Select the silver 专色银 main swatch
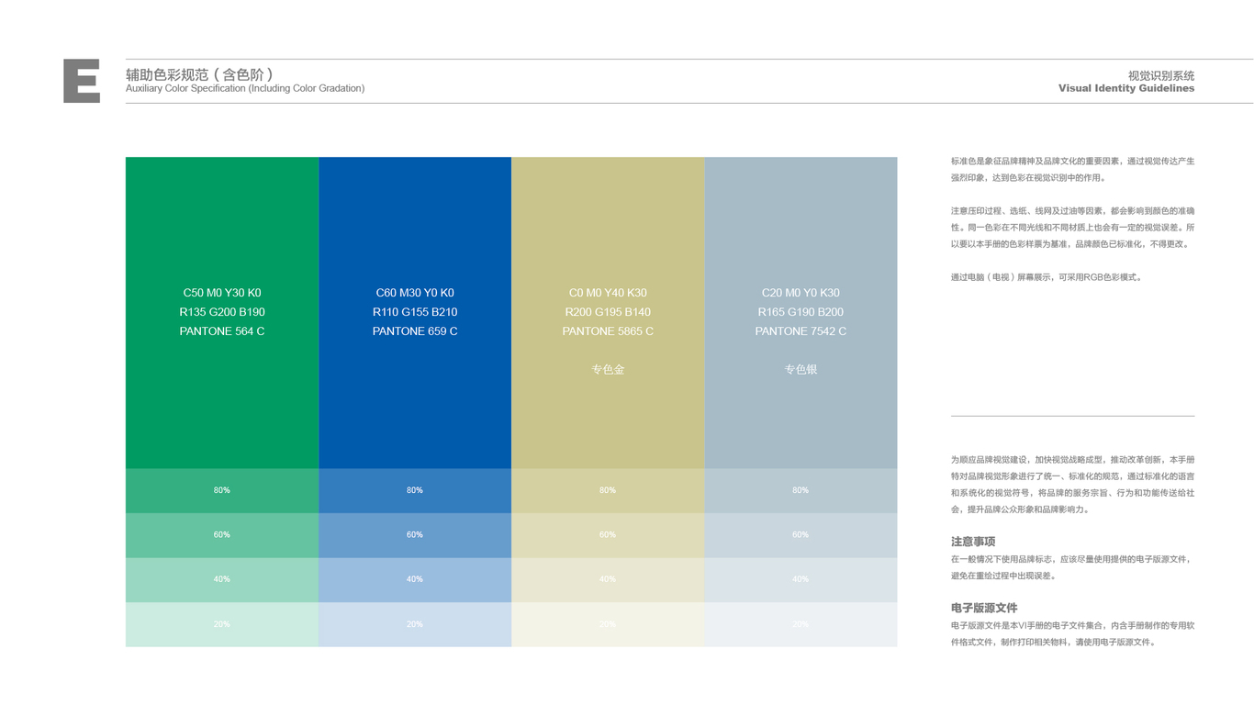 coord(801,312)
